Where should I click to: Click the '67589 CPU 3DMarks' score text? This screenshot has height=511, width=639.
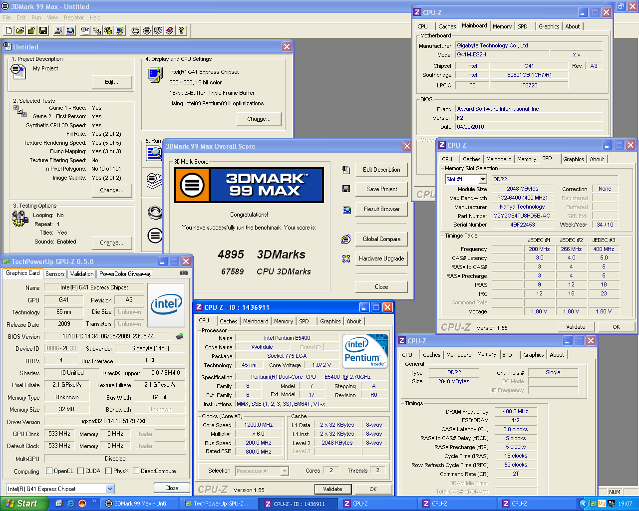[x=266, y=271]
